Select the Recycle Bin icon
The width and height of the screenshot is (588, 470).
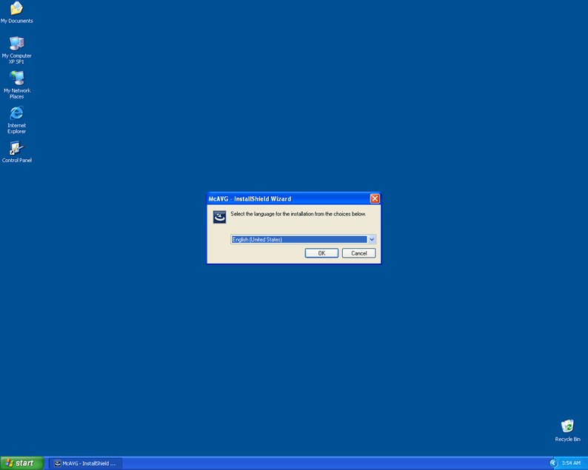pos(567,426)
